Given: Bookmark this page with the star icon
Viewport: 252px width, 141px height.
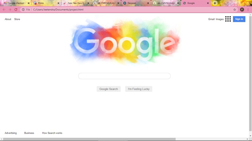Looking at the screenshot, I should (234, 10).
